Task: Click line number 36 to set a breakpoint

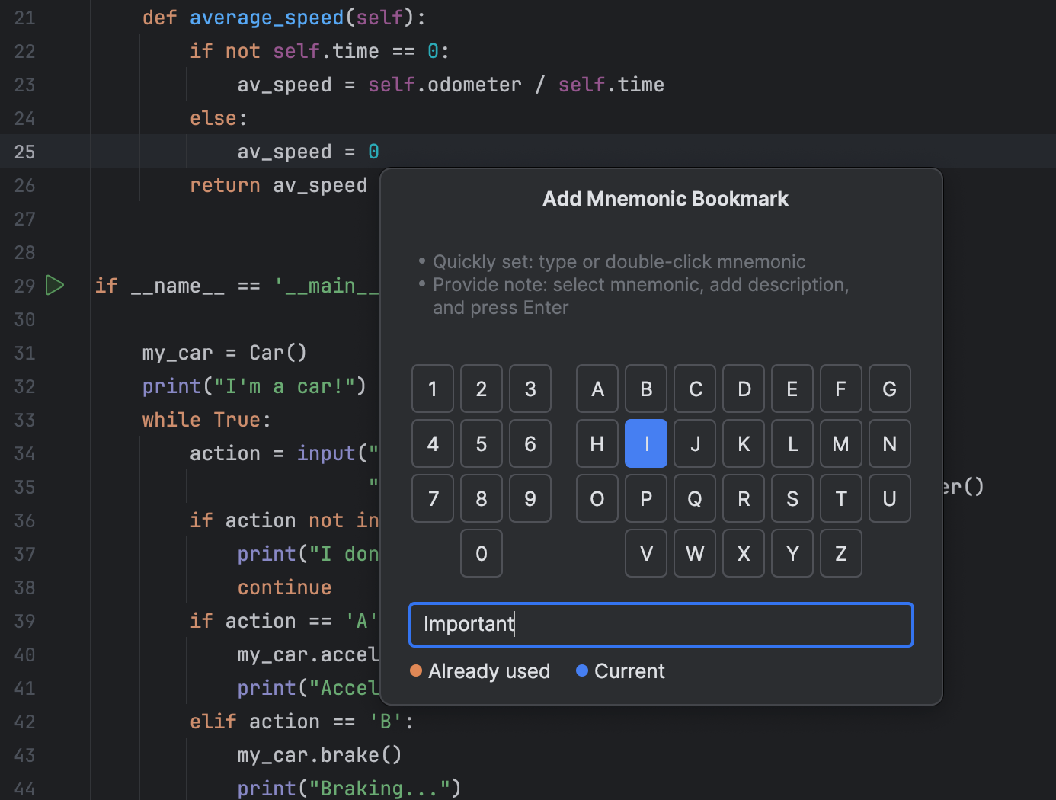Action: coord(24,520)
